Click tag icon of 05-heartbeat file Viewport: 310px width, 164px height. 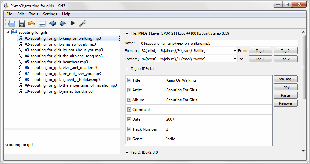(x=21, y=62)
